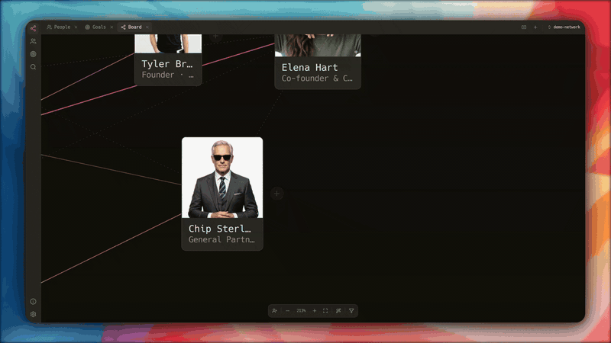Select Elena Hart's photo thumbnail
The image size is (611, 343).
coord(318,46)
